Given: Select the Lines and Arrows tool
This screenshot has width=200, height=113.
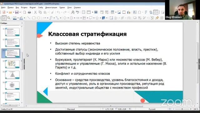Looking at the screenshot, I should pos(44,18).
